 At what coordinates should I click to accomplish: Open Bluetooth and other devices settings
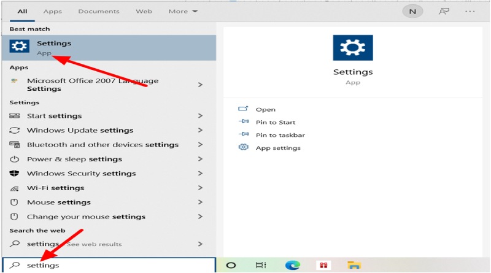109,145
